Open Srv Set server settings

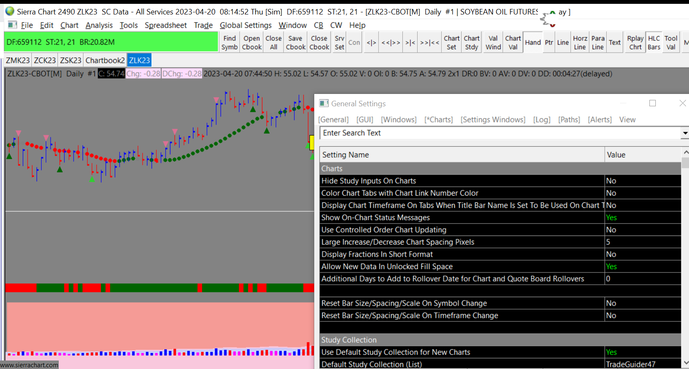[339, 43]
